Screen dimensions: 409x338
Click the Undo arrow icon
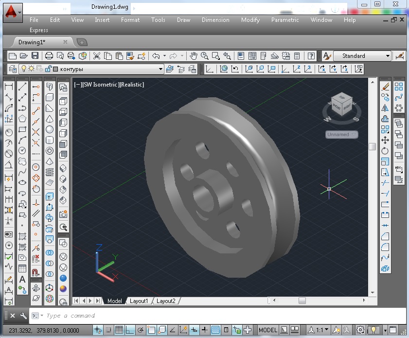pos(156,56)
